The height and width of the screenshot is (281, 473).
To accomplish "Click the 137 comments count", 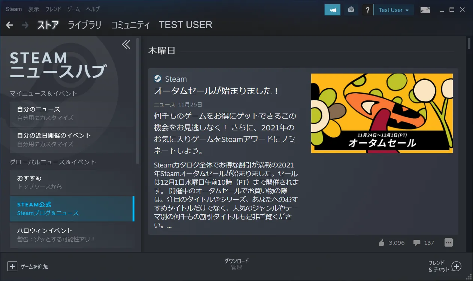I will point(429,243).
